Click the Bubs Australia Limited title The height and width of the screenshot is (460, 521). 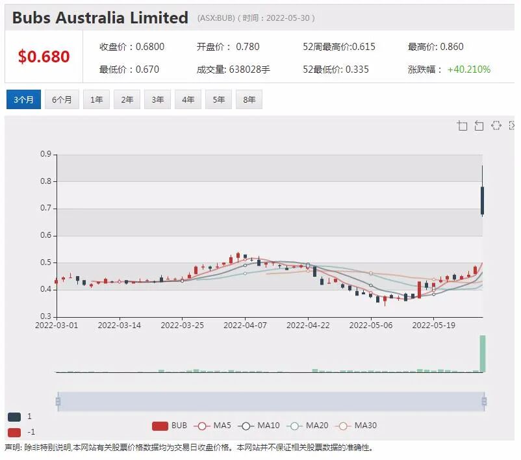tap(100, 18)
